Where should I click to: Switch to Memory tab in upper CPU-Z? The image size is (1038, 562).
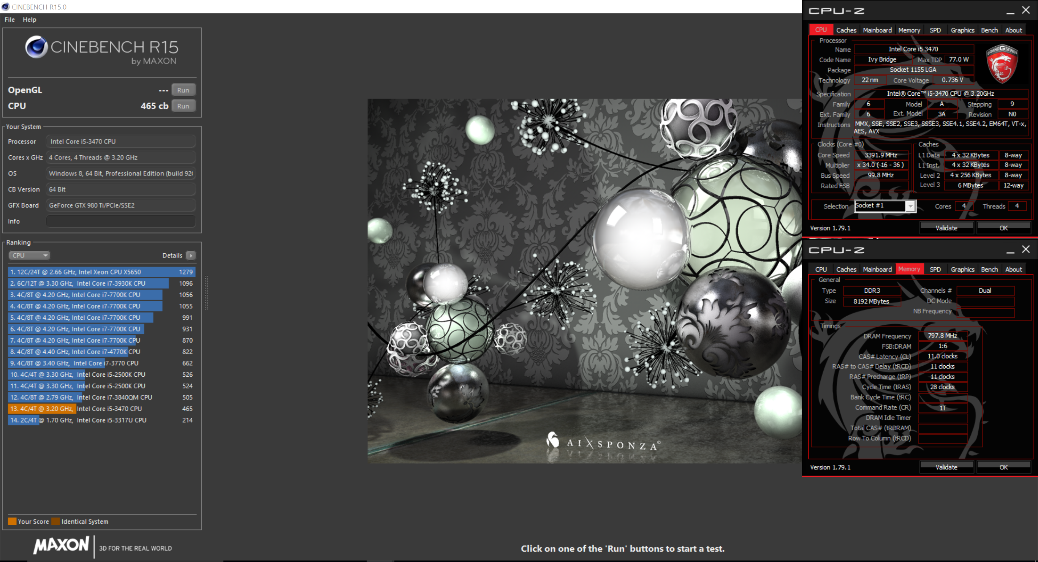point(909,30)
